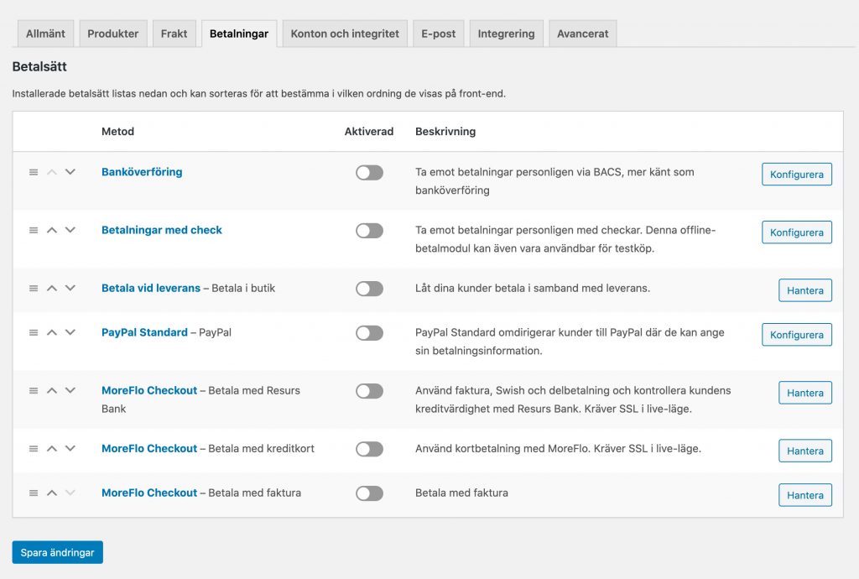Click Hantera for MoreFlo faktura

click(804, 495)
